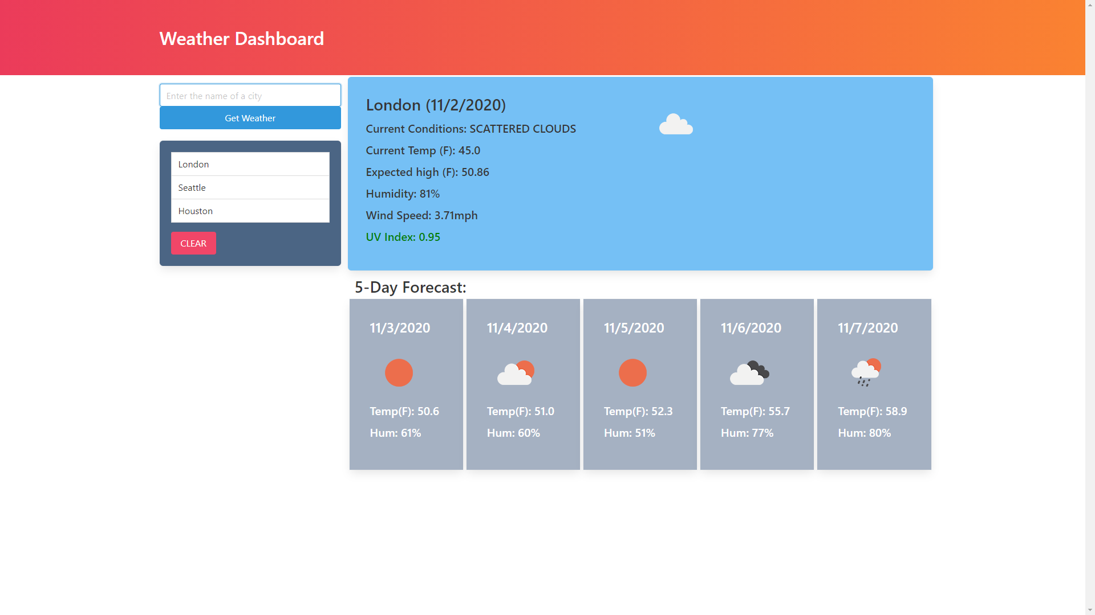Click the current temperature display
This screenshot has width=1095, height=615.
(x=423, y=149)
